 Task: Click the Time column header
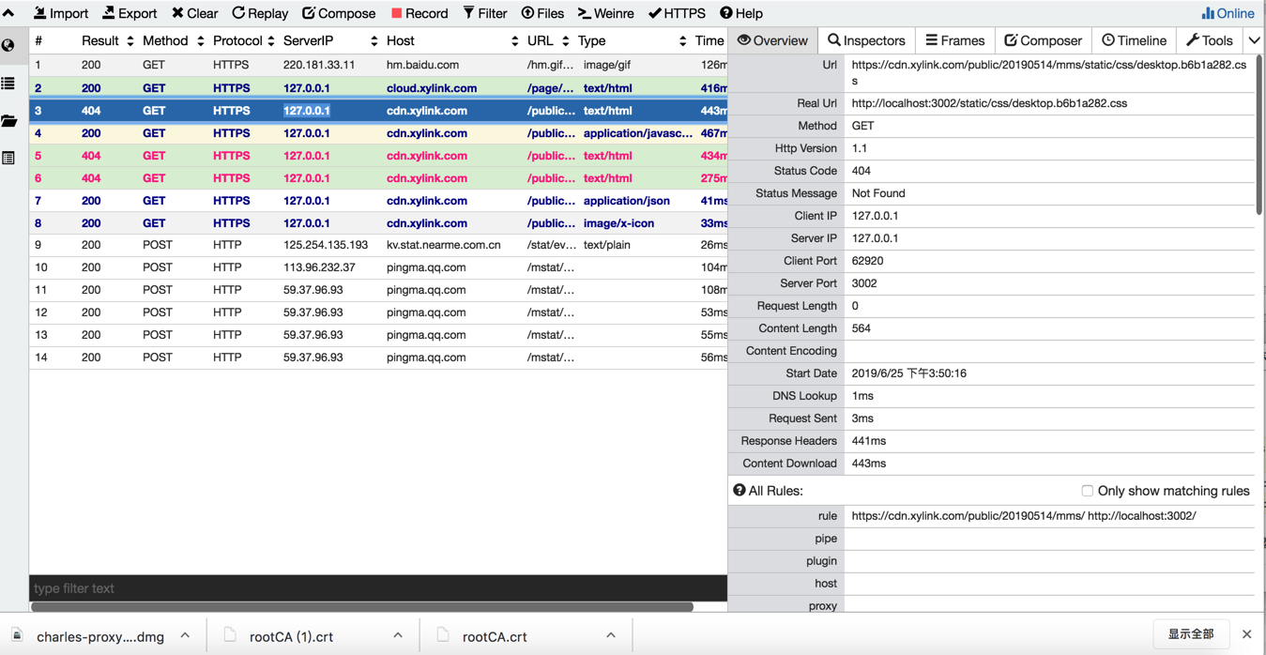coord(709,41)
